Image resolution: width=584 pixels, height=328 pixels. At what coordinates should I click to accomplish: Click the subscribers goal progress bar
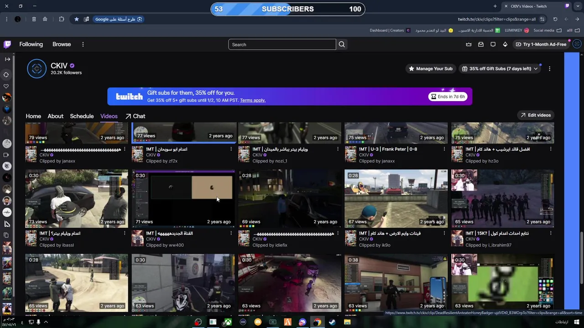287,9
